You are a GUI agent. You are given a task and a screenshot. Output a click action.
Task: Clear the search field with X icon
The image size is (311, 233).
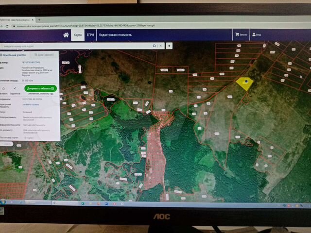(x=160, y=45)
